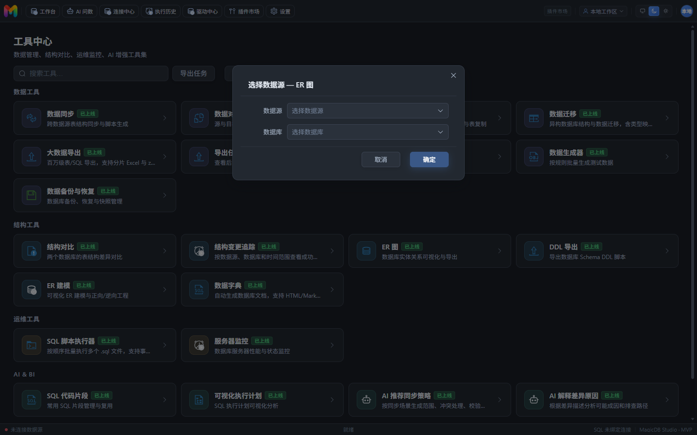Confirm with the 确定 button

tap(429, 159)
